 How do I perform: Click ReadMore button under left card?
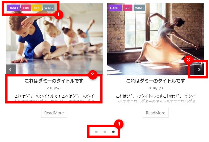pos(54,113)
